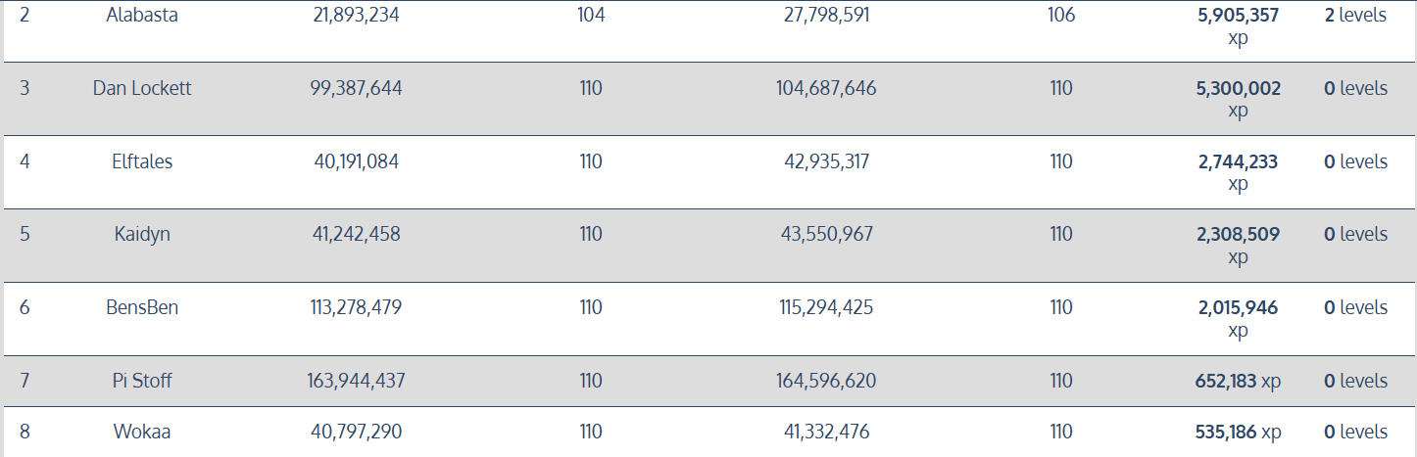This screenshot has width=1417, height=457.
Task: Click the Kaidyn player name
Action: pyautogui.click(x=142, y=234)
